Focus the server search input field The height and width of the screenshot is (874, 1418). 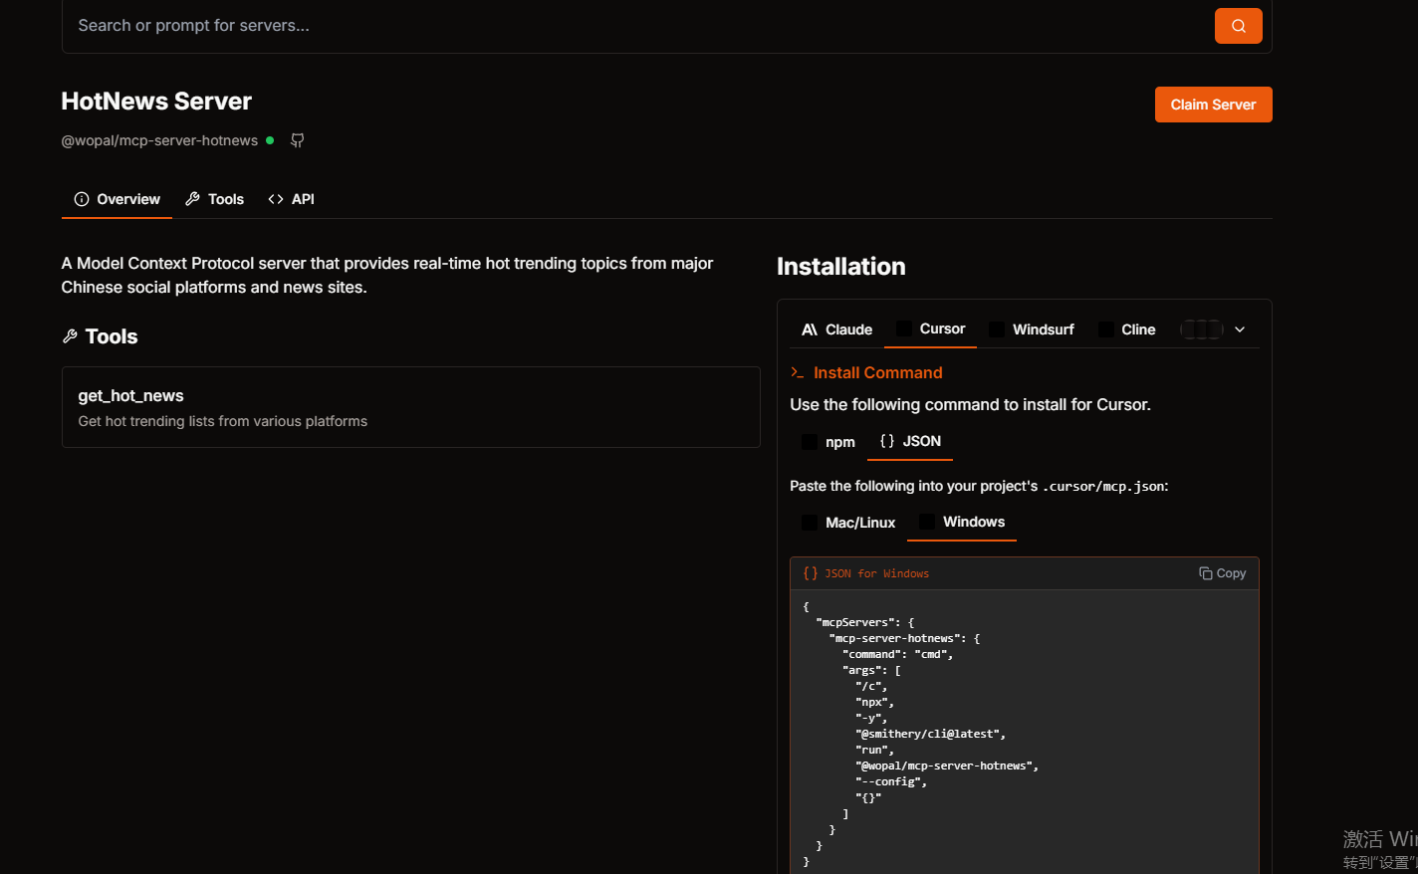coord(637,26)
